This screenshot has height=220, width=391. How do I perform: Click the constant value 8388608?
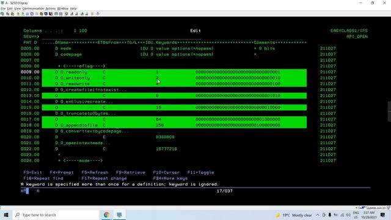click(165, 137)
